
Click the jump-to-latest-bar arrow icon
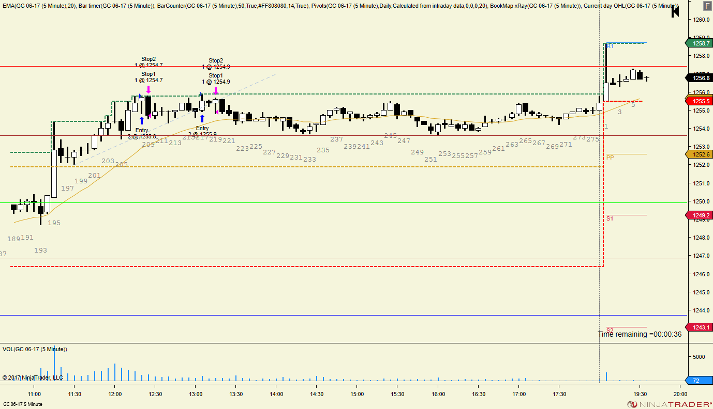(x=675, y=12)
